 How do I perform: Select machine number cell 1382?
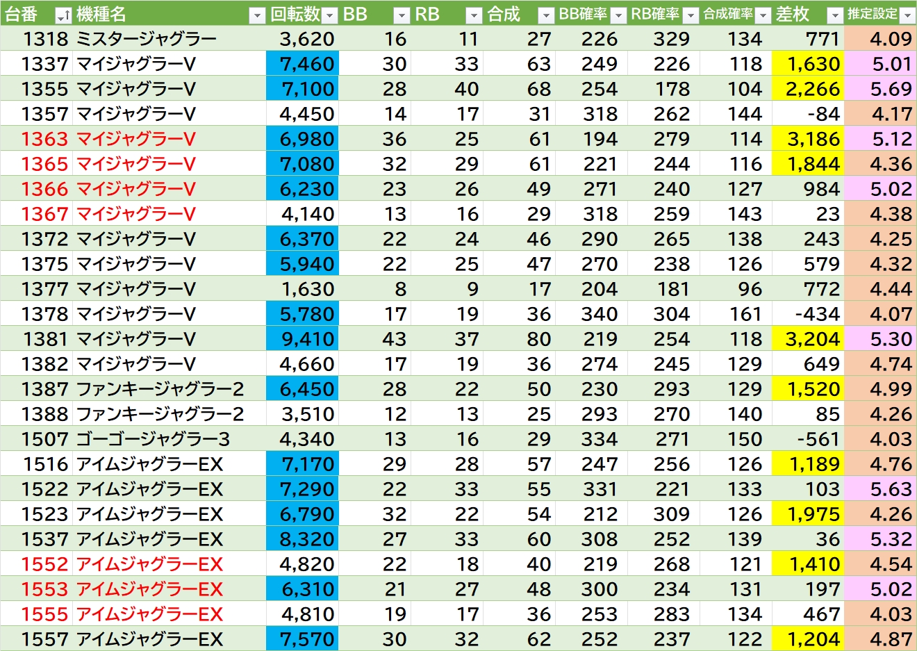pos(36,364)
